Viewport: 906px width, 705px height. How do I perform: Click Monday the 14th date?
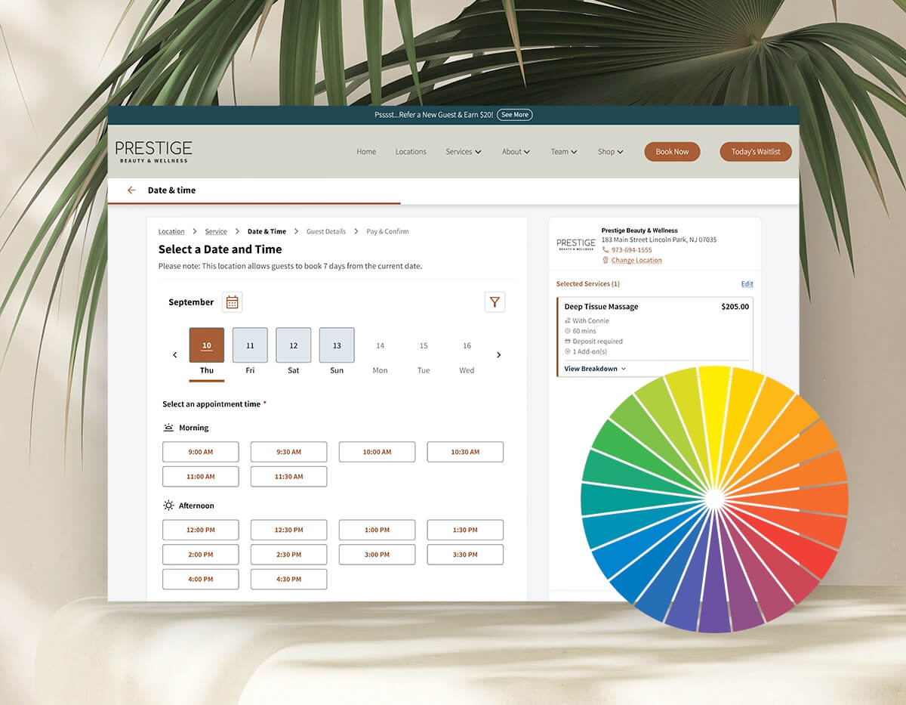click(x=380, y=345)
